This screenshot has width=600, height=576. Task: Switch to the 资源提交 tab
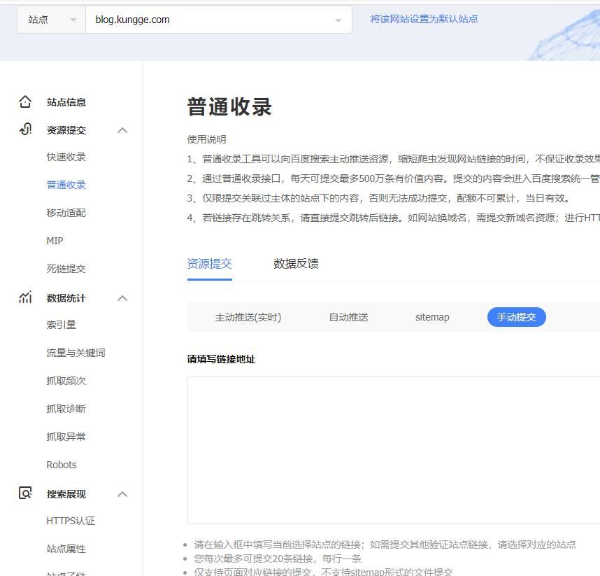[x=210, y=264]
